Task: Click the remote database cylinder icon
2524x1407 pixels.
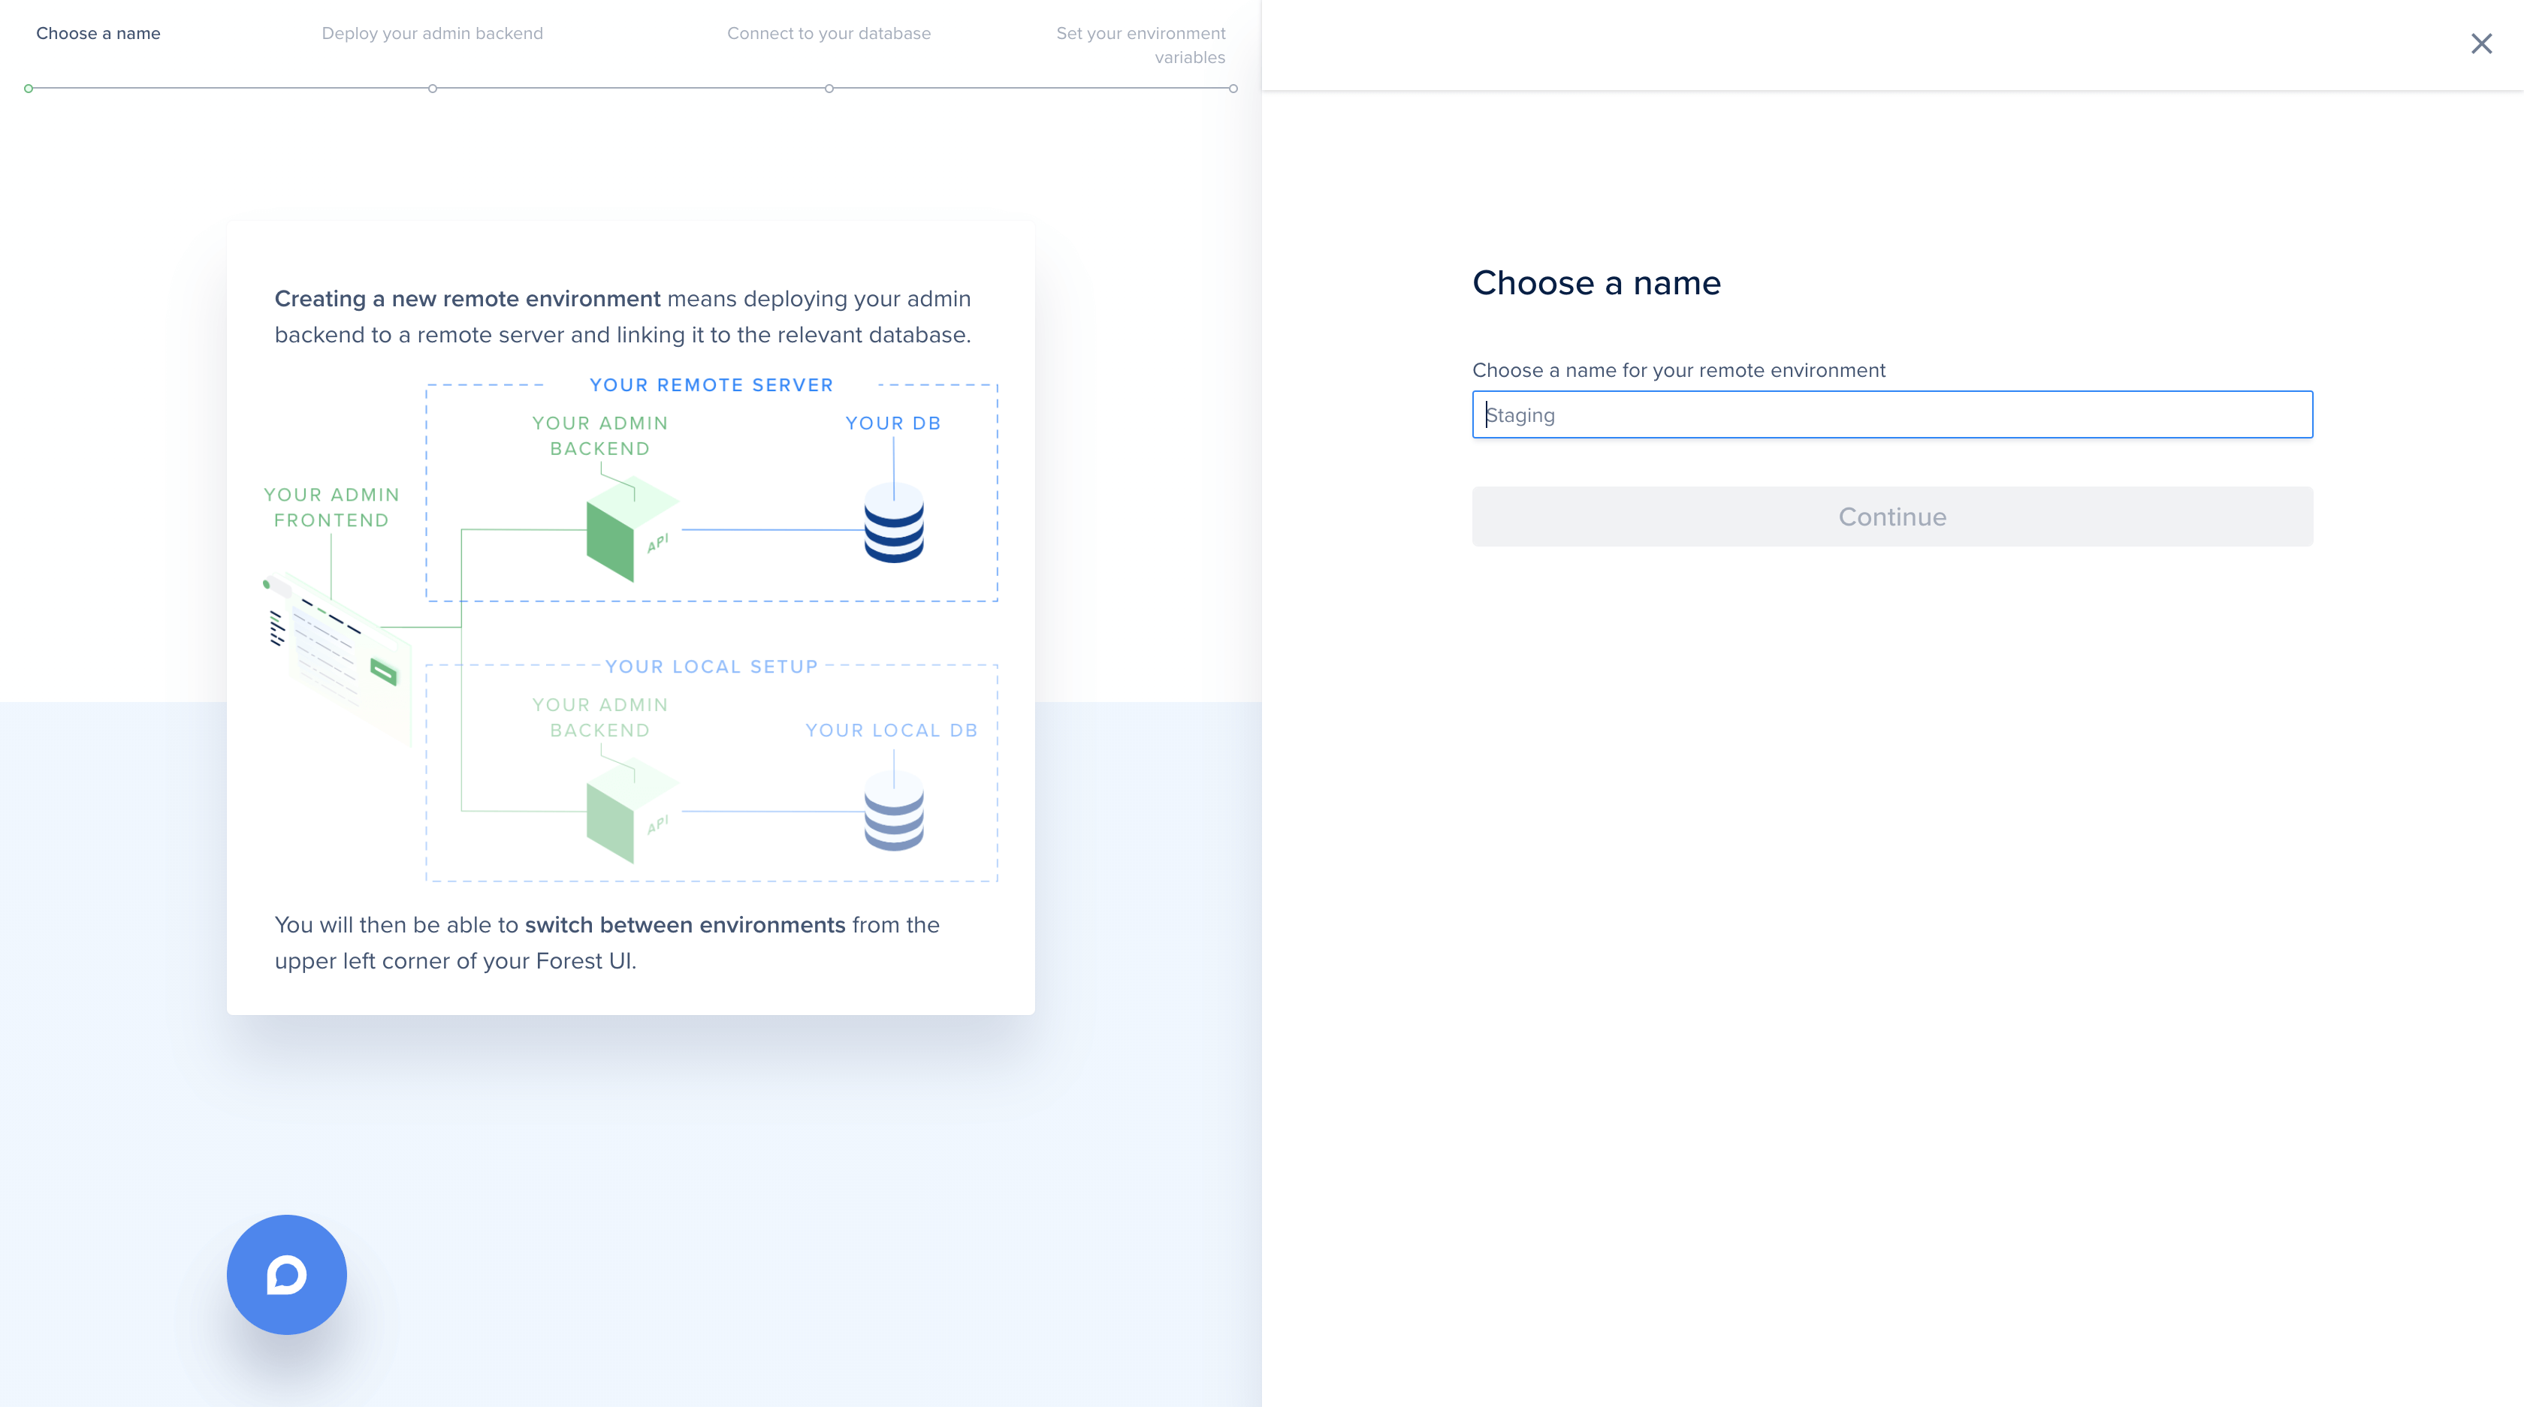Action: (x=894, y=526)
